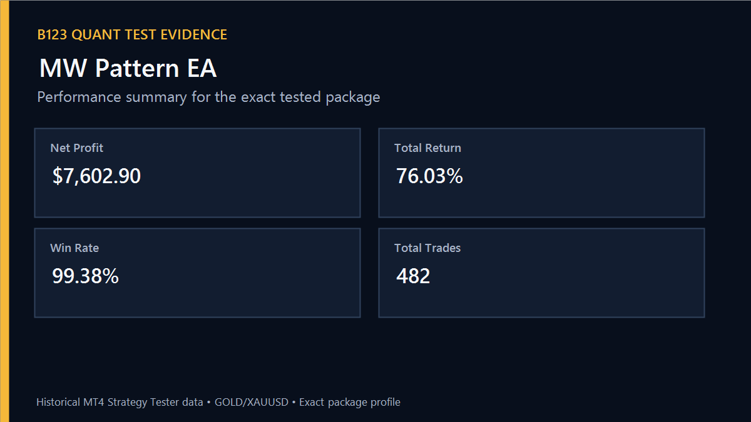The height and width of the screenshot is (422, 751).
Task: Click the performance summary subtitle text
Action: pyautogui.click(x=208, y=98)
